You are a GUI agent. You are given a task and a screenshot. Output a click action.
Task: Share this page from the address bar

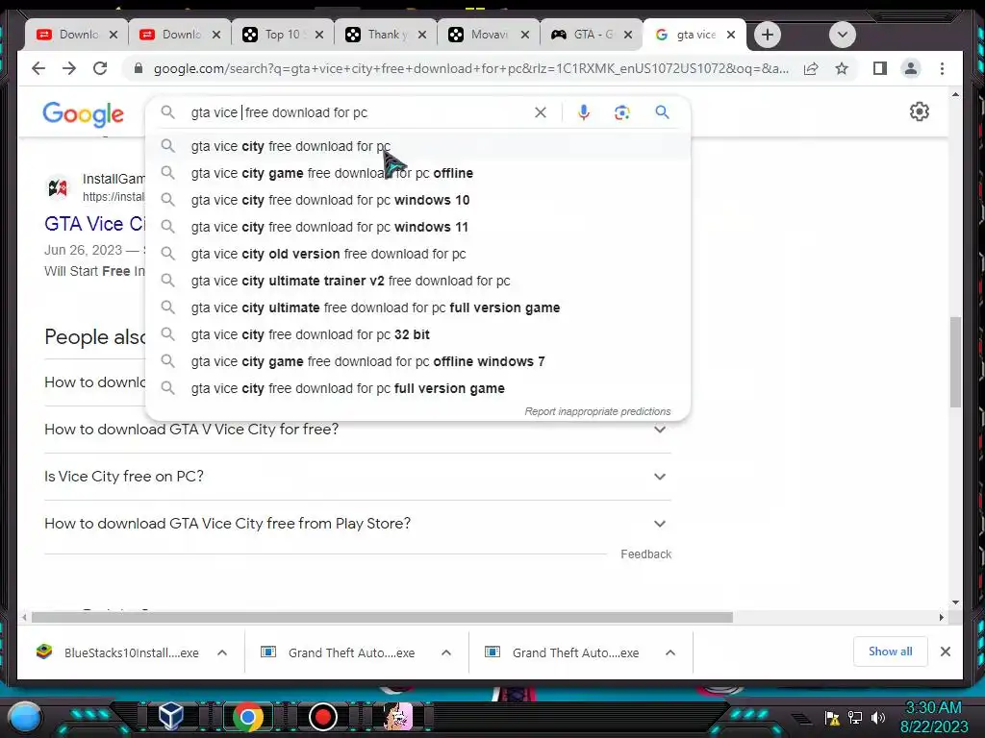(811, 68)
